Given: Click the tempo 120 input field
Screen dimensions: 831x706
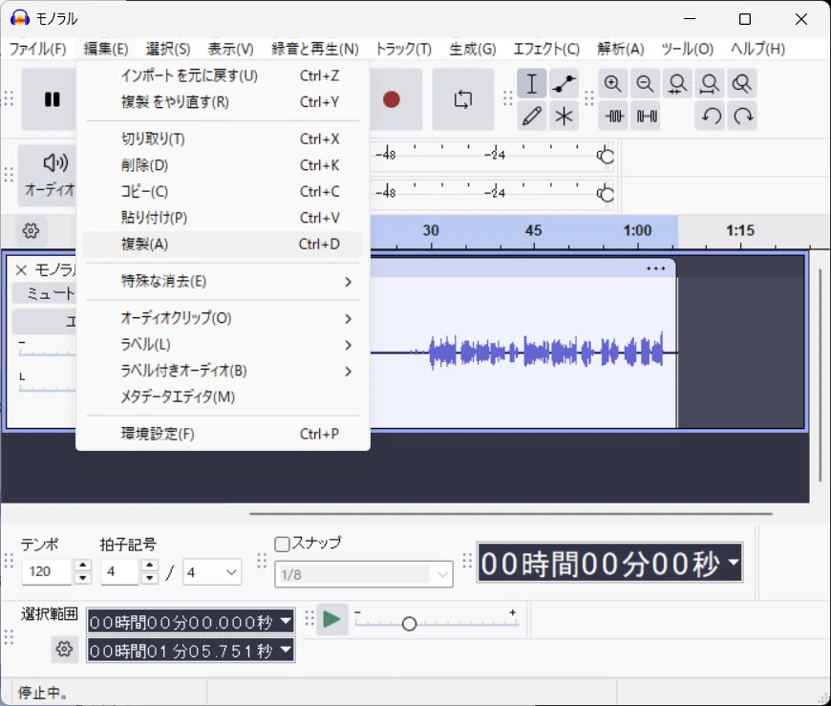Looking at the screenshot, I should click(46, 572).
